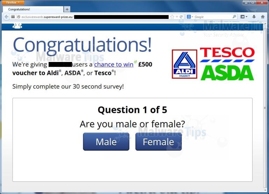The height and width of the screenshot is (194, 269).
Task: Open the downloads arrow icon
Action: click(254, 17)
